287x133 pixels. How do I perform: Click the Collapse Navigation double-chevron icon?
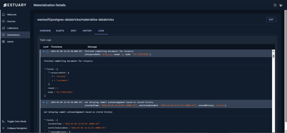3,128
